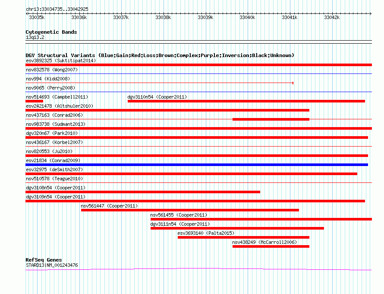The image size is (384, 294).
Task: Click the 13q13.2 band label
Action: click(x=35, y=38)
